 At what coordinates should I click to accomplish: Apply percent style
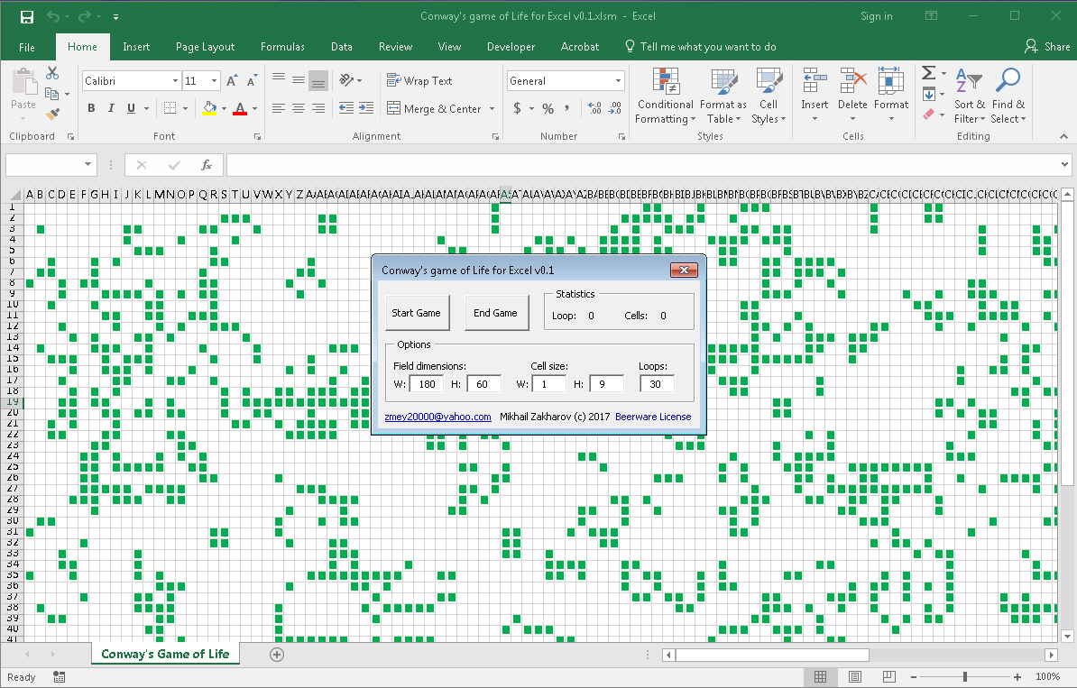(x=548, y=108)
